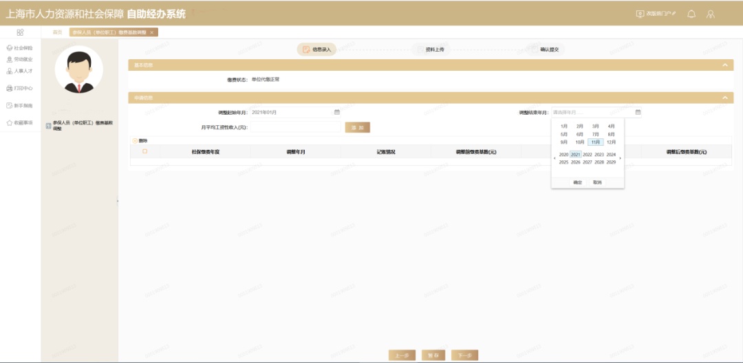Collapse the 申请信息 section

click(x=724, y=98)
